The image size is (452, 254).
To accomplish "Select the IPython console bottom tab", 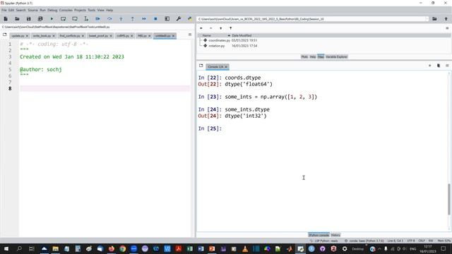I will [x=319, y=235].
